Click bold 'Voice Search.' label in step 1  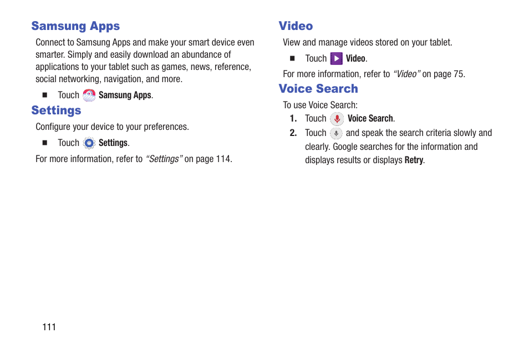[x=371, y=118]
